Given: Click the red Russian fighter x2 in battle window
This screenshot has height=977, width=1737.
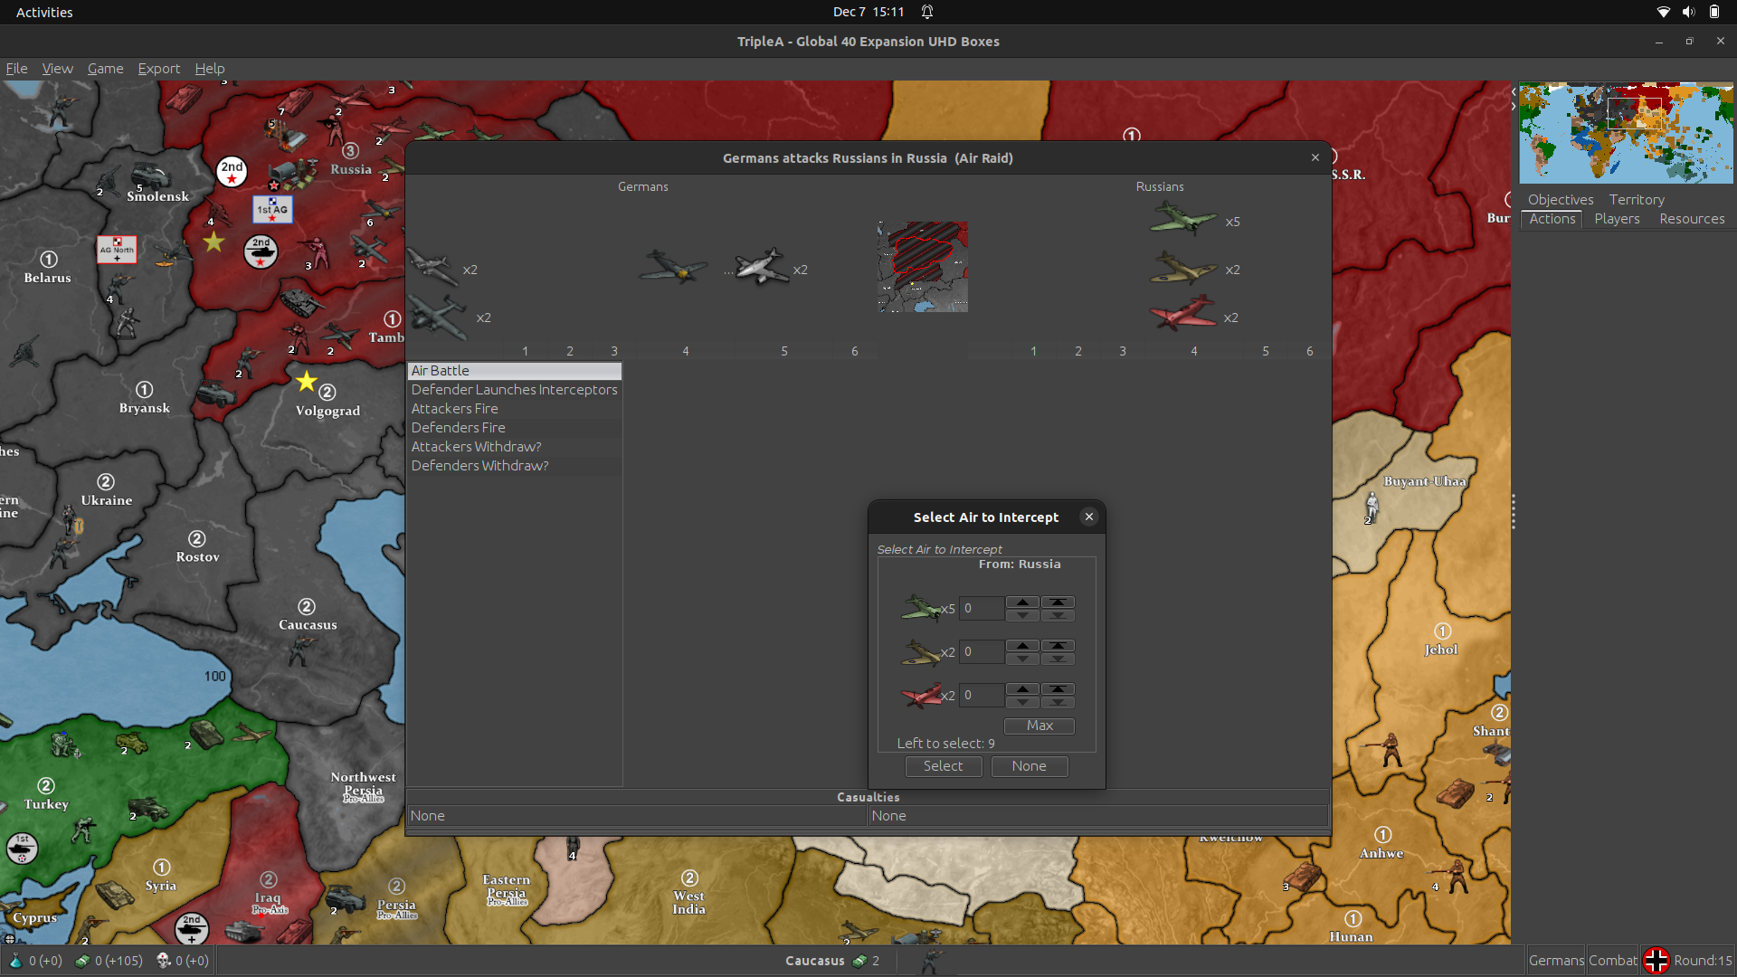Looking at the screenshot, I should click(x=1183, y=315).
